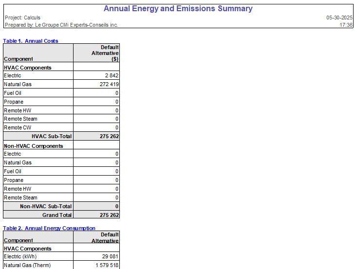Click the Annual Energy and Emissions Summary title
Image resolution: width=356 pixels, height=269 pixels.
tap(178, 9)
